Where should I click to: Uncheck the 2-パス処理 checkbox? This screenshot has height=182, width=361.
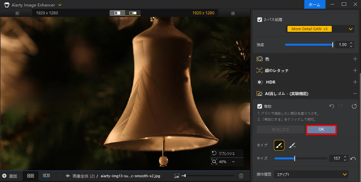[260, 20]
